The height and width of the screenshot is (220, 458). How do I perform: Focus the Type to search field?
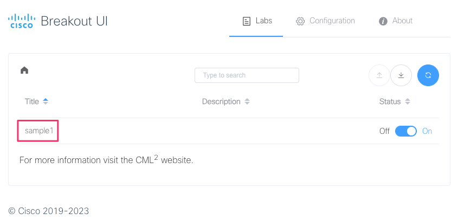coord(247,75)
